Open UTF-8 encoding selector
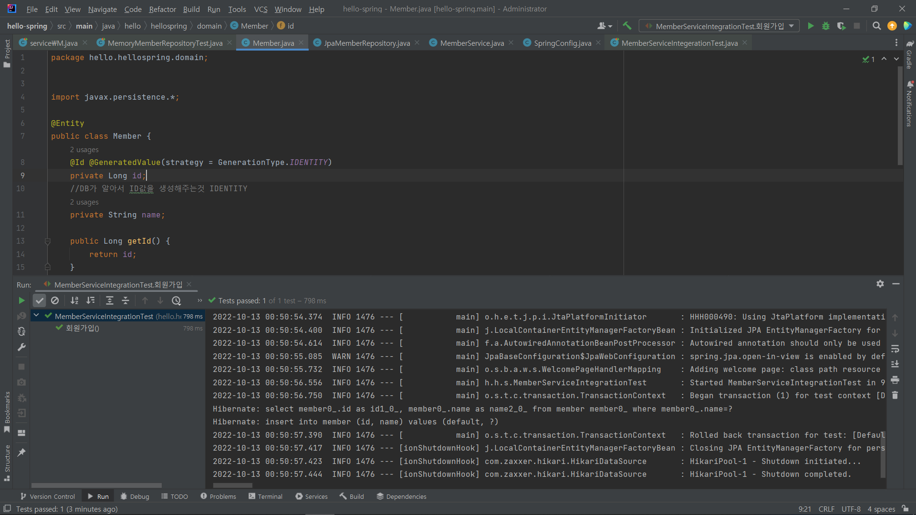Viewport: 916px width, 515px height. coord(851,509)
